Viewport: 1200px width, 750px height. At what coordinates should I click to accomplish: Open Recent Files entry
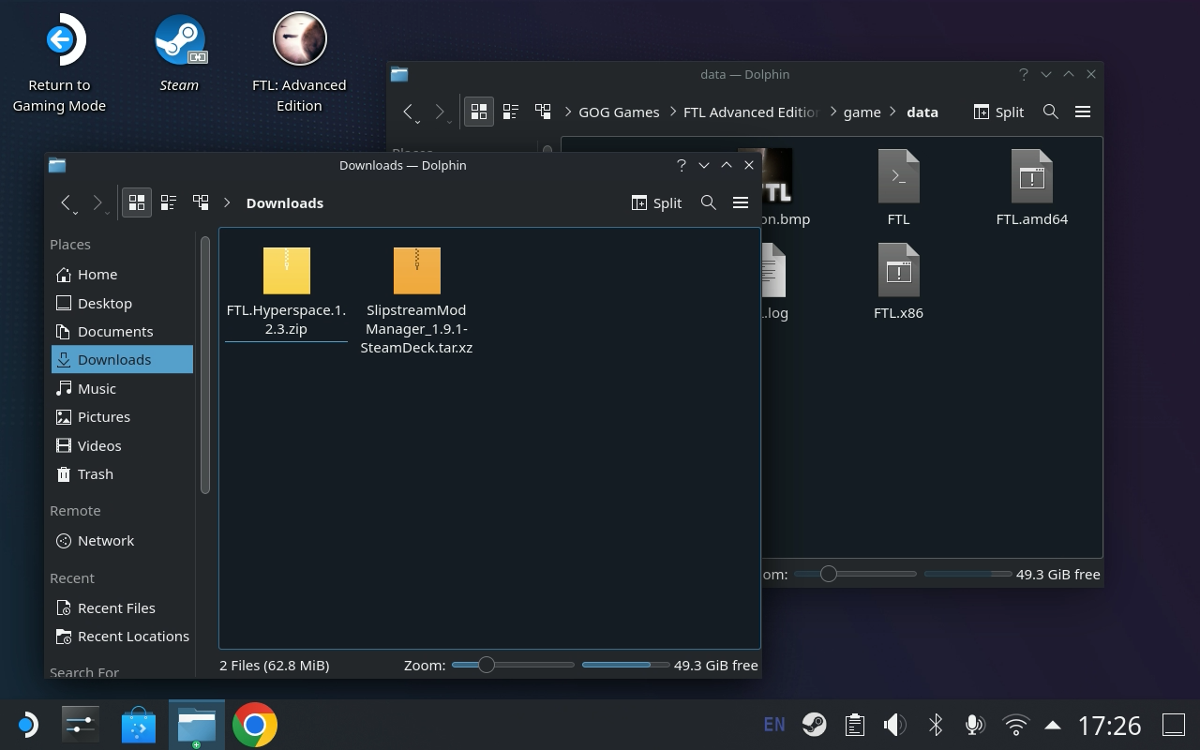(x=122, y=607)
